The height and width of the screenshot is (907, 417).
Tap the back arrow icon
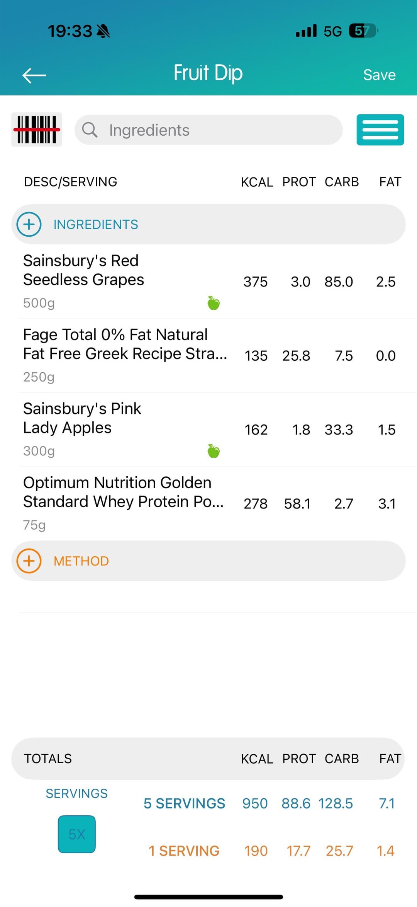34,75
